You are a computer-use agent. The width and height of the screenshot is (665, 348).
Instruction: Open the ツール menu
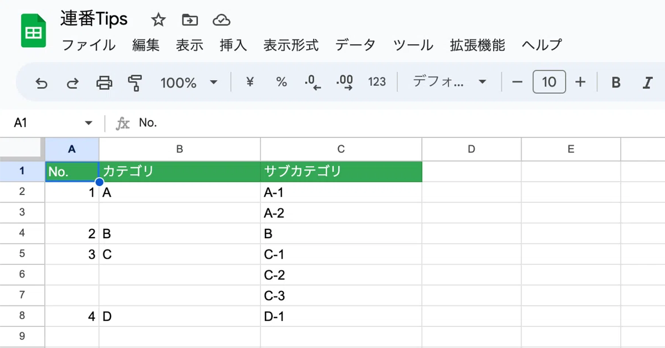pos(413,45)
